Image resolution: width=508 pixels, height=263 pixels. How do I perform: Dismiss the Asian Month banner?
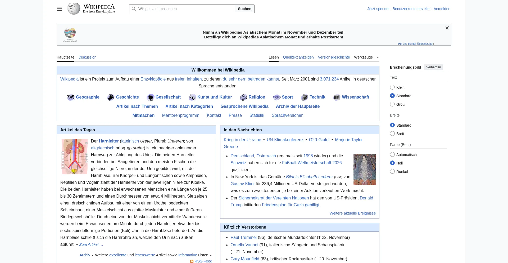pyautogui.click(x=447, y=28)
